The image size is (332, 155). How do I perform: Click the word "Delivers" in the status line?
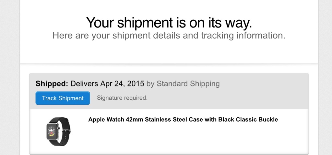[84, 84]
